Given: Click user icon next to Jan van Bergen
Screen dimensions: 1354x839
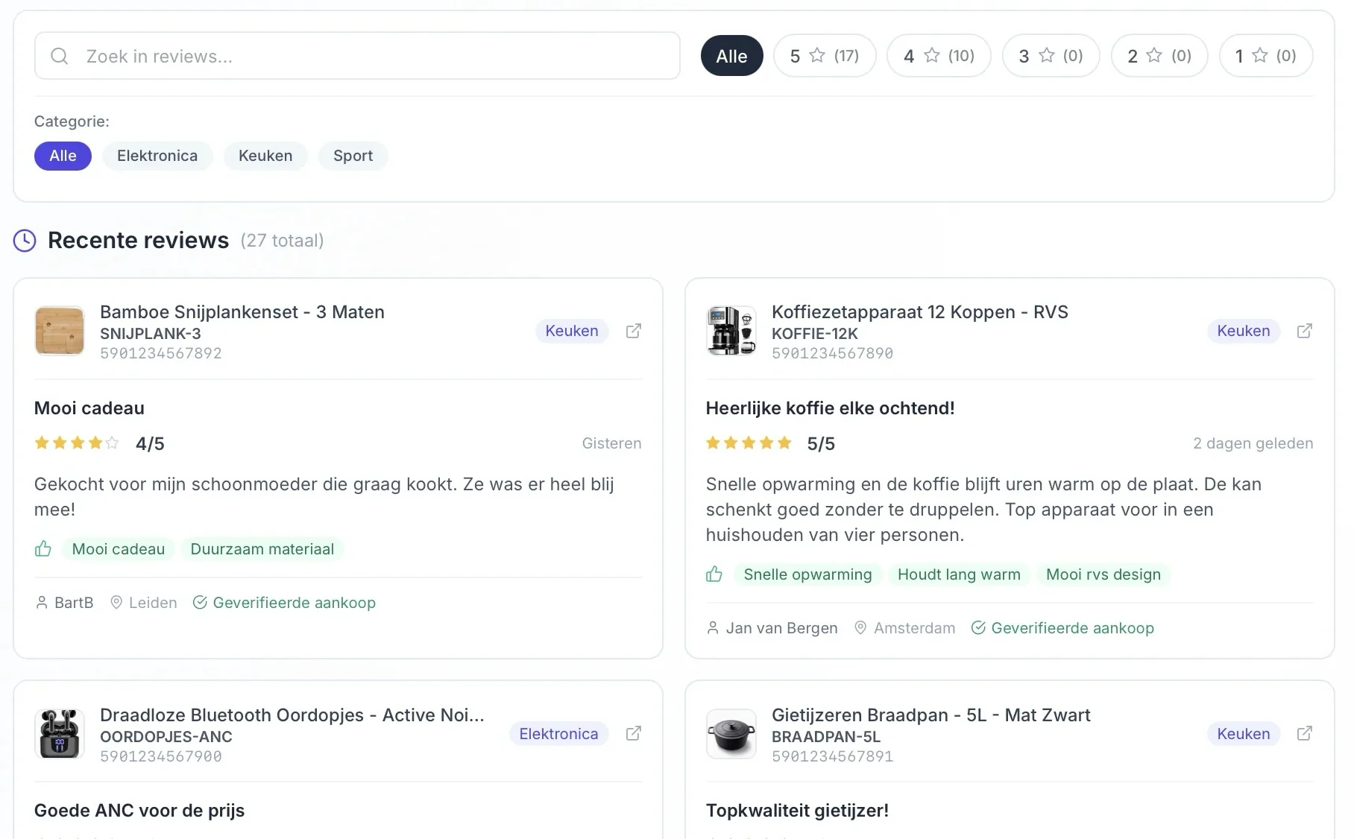Looking at the screenshot, I should 713,628.
